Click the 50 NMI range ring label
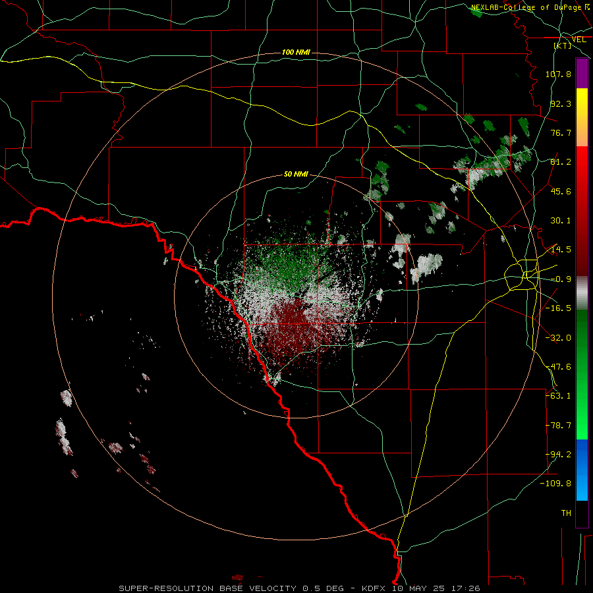Viewport: 593px width, 593px height. click(296, 175)
